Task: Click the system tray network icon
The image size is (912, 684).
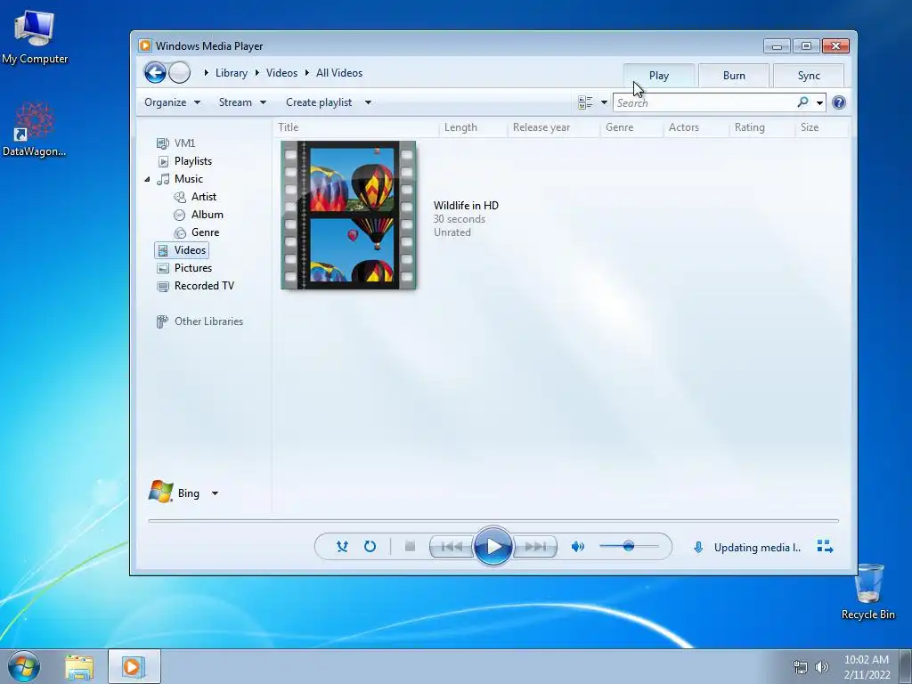Action: pyautogui.click(x=801, y=667)
